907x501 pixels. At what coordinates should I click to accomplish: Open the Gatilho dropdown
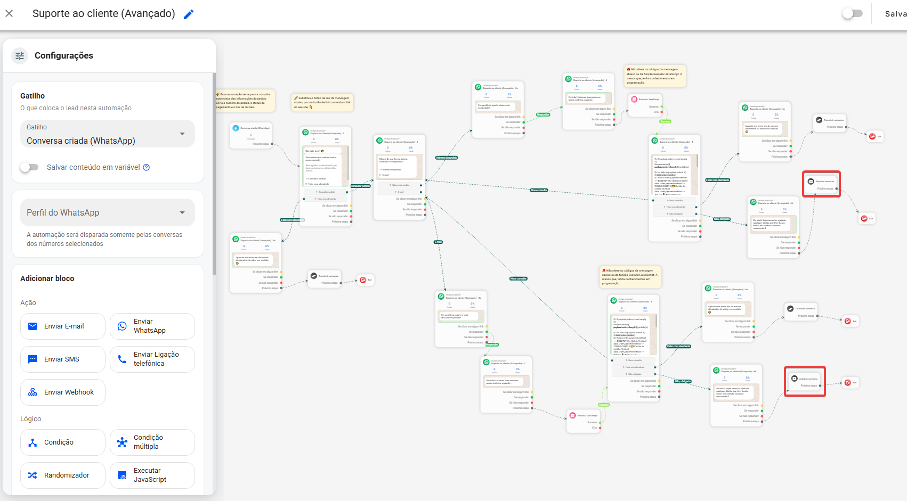point(108,134)
